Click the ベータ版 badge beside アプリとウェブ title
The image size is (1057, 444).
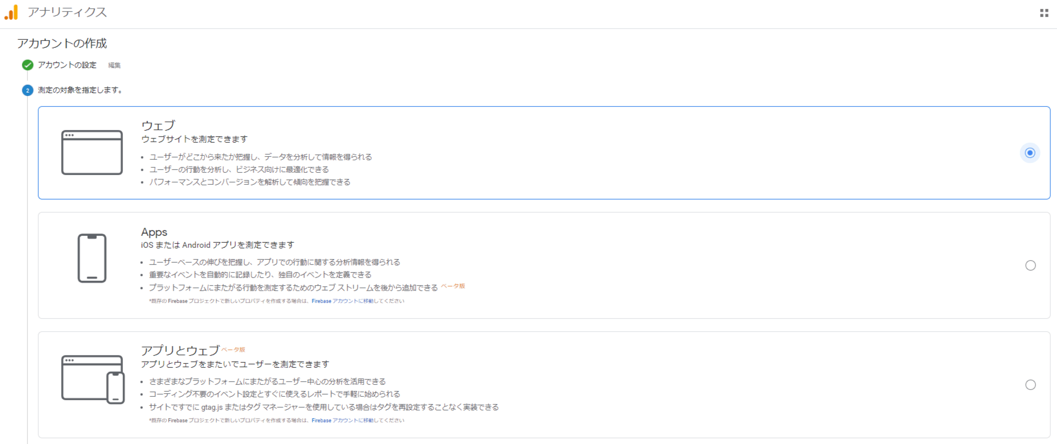[233, 350]
